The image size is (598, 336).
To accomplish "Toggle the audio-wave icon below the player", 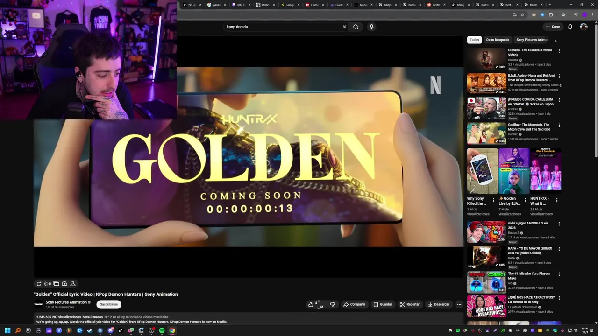I will click(x=48, y=284).
